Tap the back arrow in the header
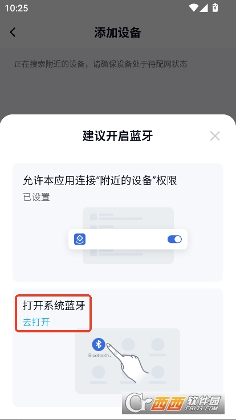Screen dimensions: 236x420 click(13, 32)
